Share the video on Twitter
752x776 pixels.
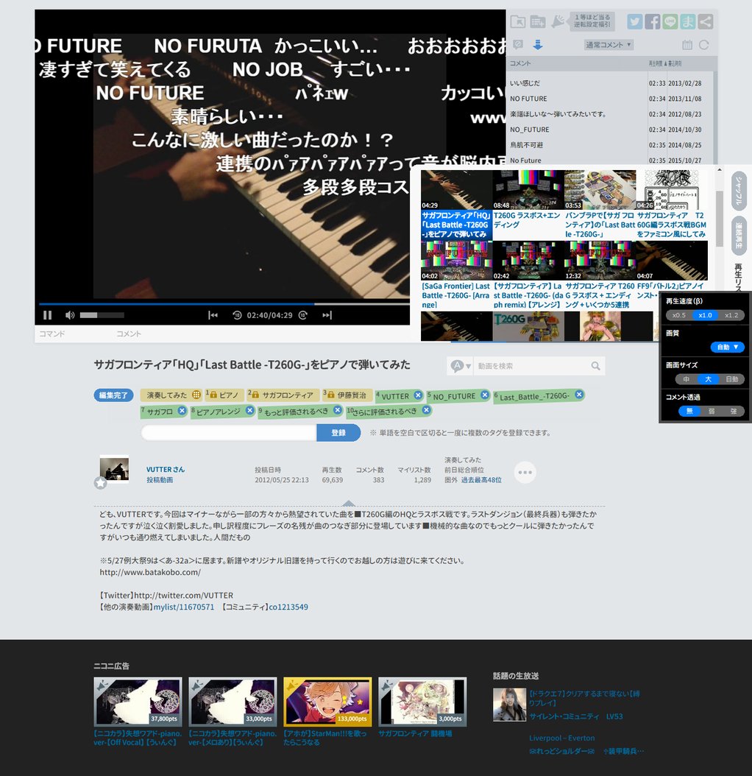(x=635, y=21)
